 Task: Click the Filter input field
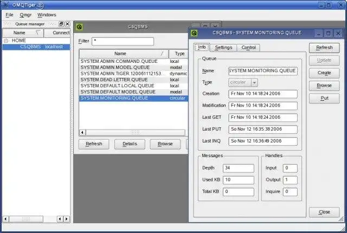(x=123, y=41)
